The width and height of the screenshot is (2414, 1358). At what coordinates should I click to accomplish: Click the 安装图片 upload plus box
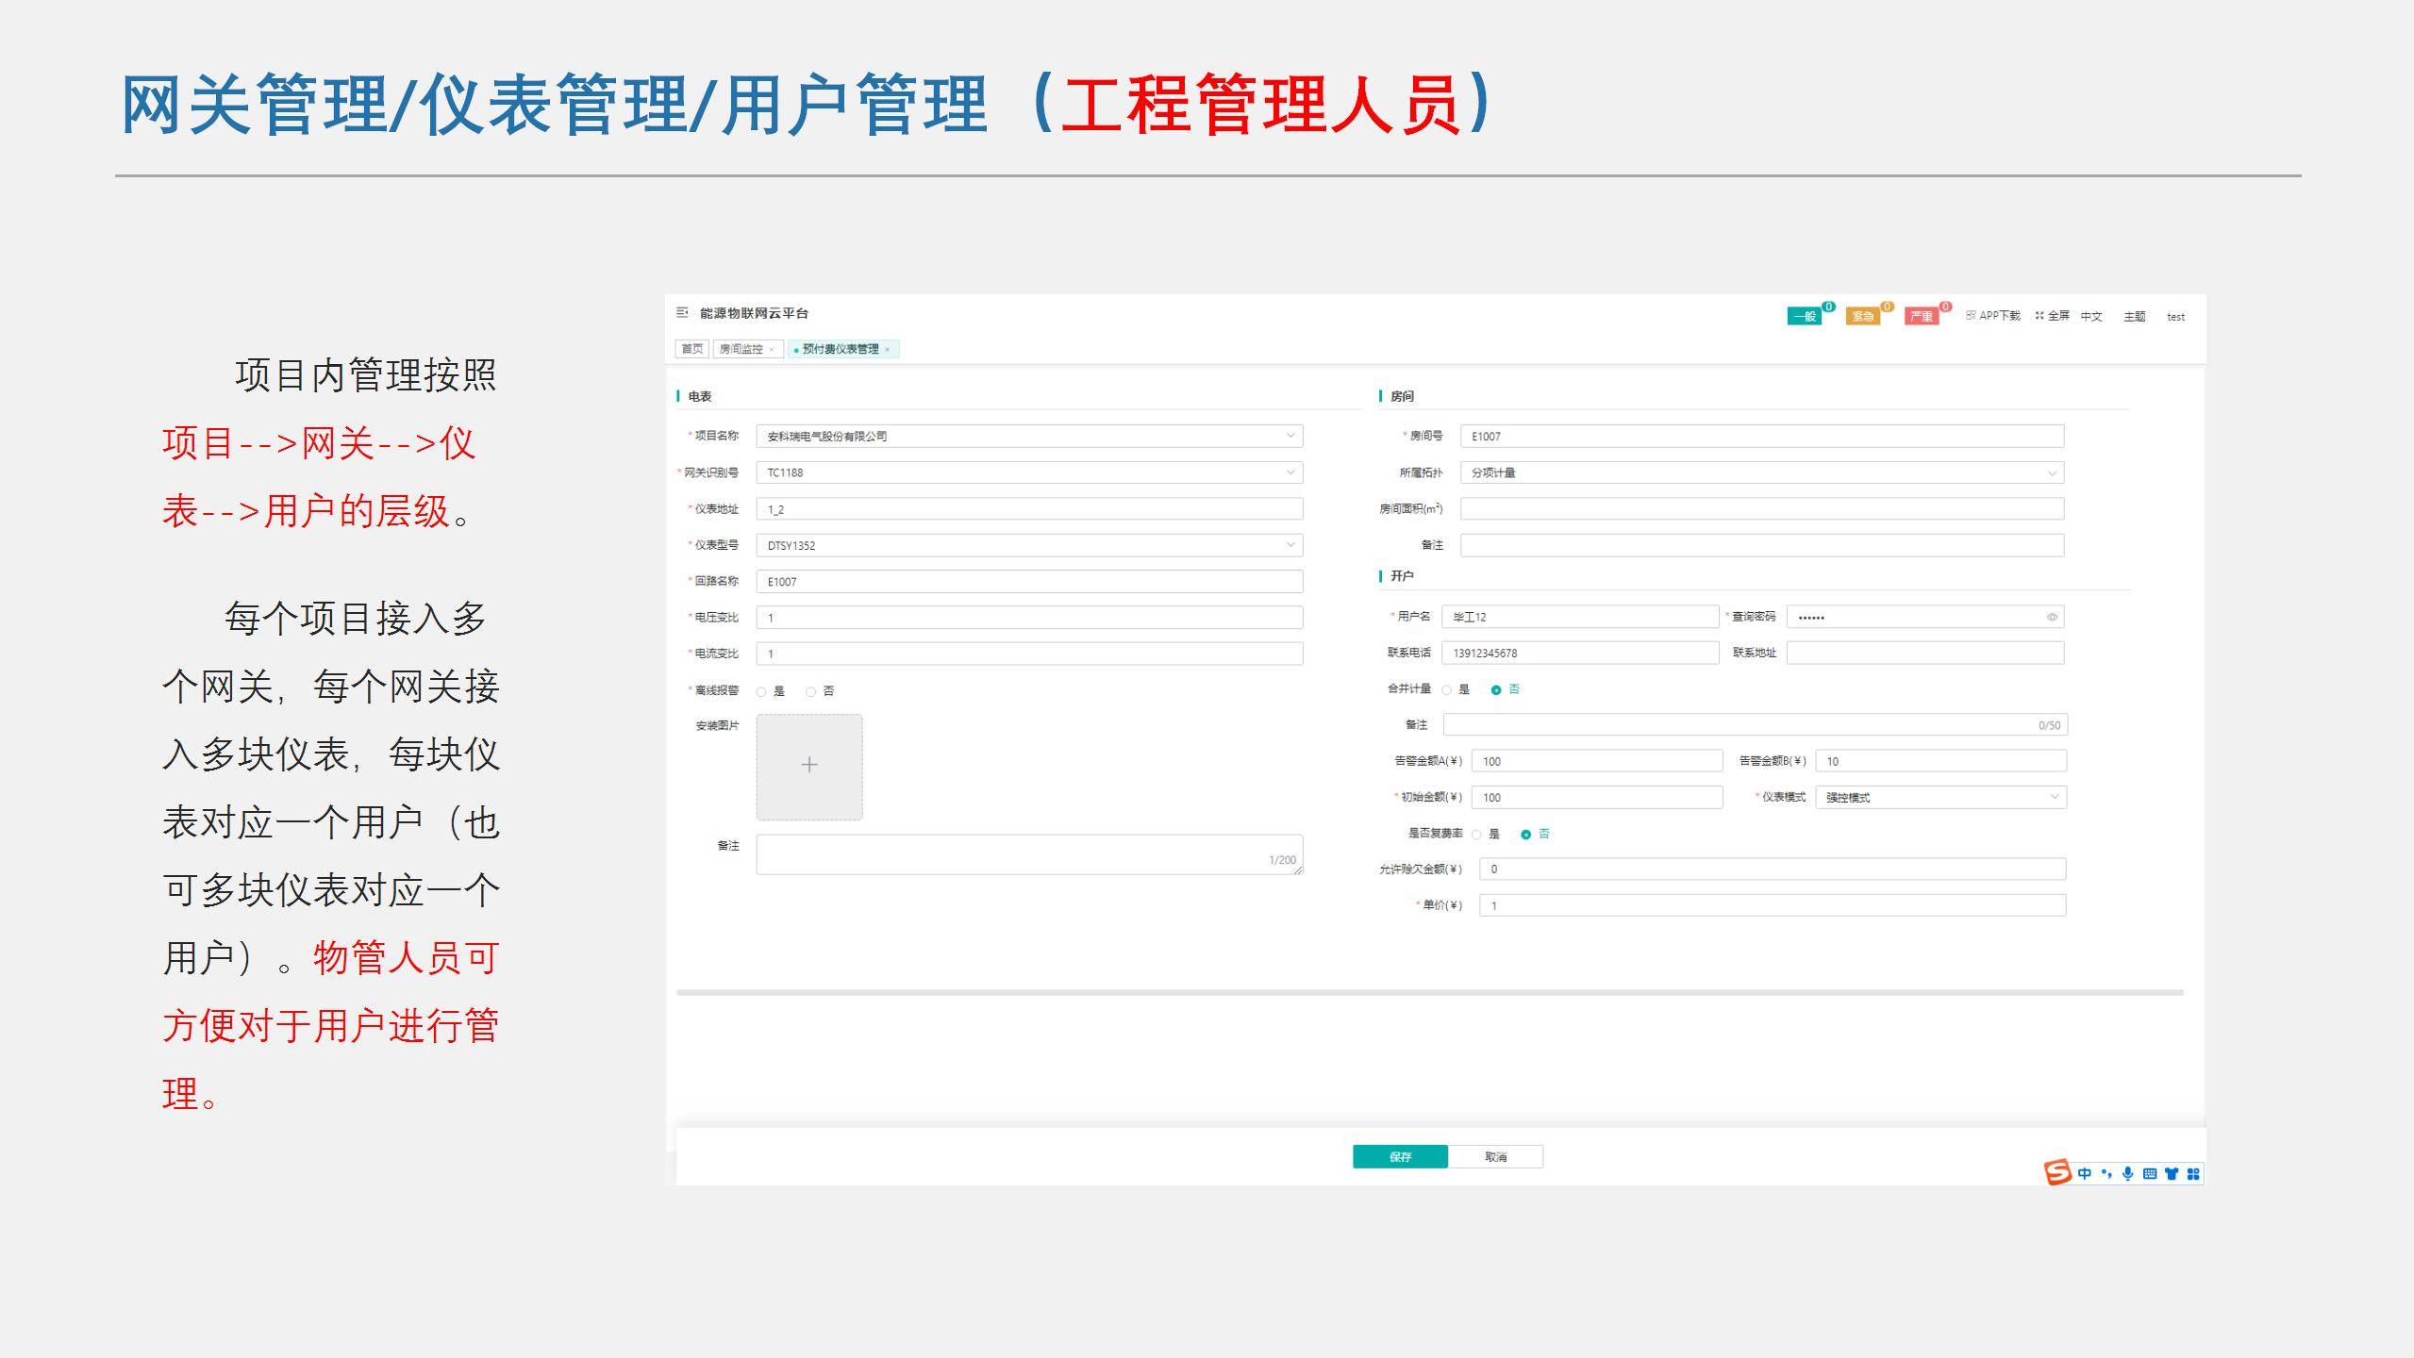(808, 766)
